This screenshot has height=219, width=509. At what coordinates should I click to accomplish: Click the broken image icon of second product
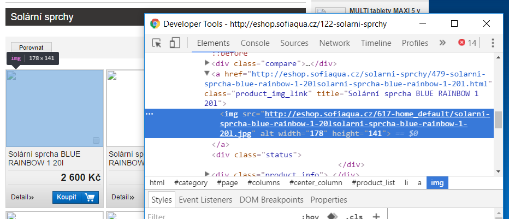click(x=112, y=76)
